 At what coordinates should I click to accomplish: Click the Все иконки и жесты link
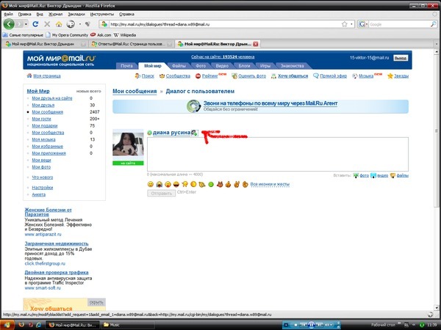[x=270, y=184]
